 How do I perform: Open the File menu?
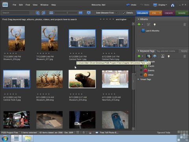pyautogui.click(x=15, y=5)
